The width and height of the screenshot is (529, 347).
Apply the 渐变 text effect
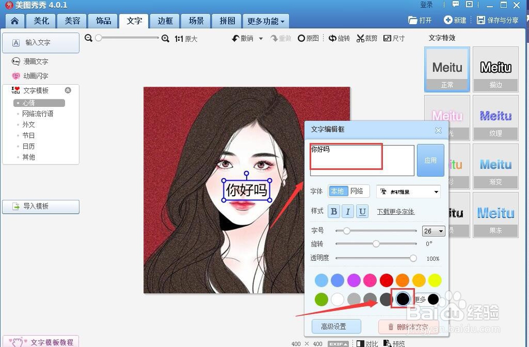496,167
